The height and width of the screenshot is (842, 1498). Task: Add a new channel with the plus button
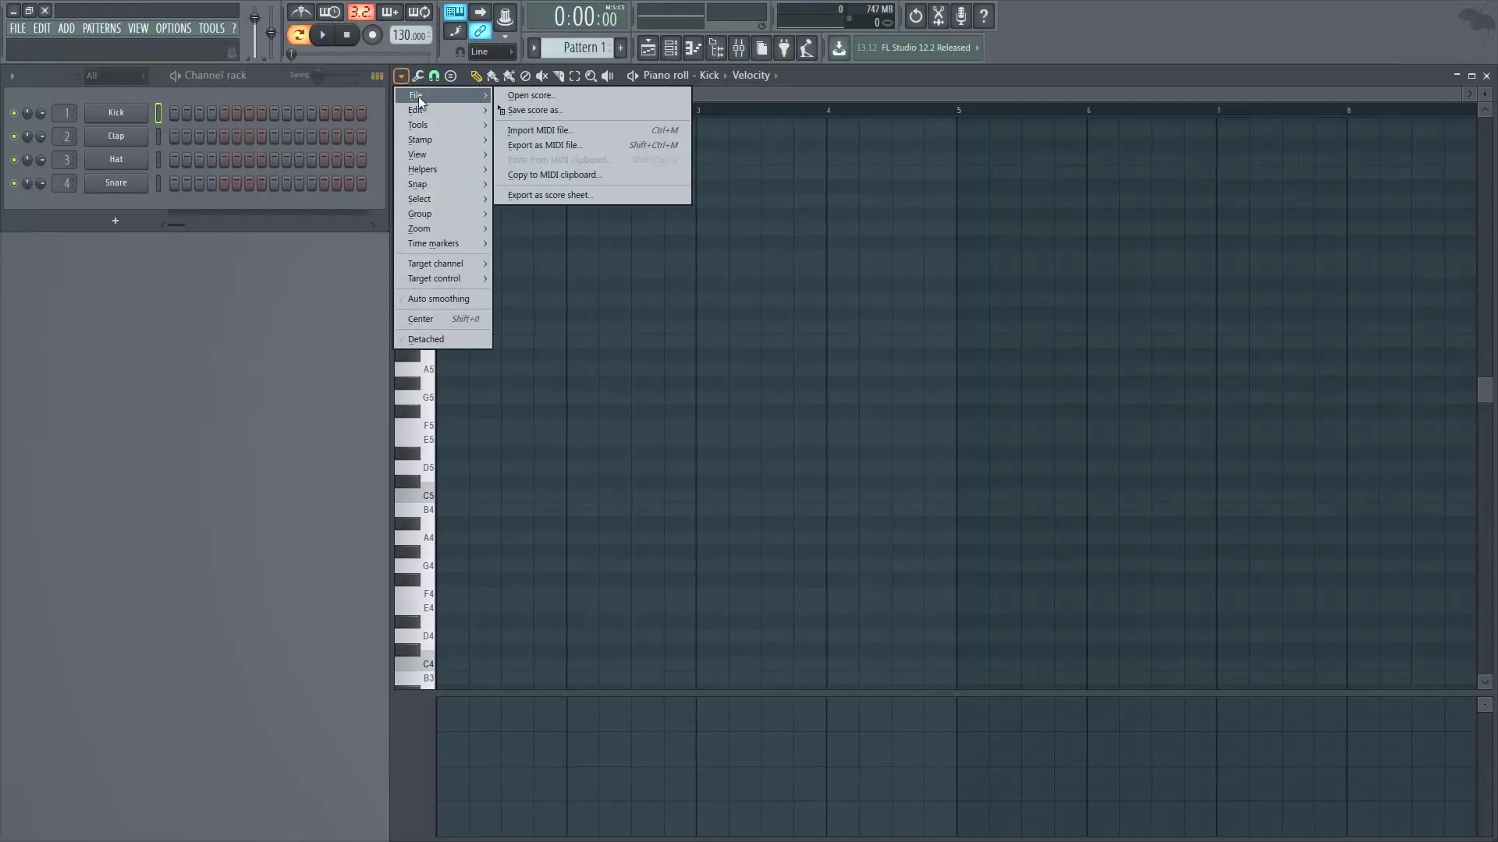(115, 221)
